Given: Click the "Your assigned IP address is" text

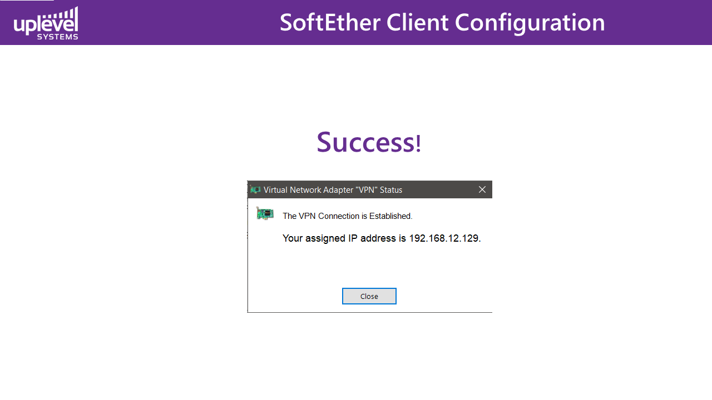Looking at the screenshot, I should click(345, 238).
